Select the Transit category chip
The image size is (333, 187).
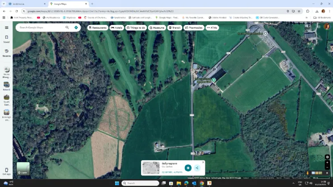[175, 28]
